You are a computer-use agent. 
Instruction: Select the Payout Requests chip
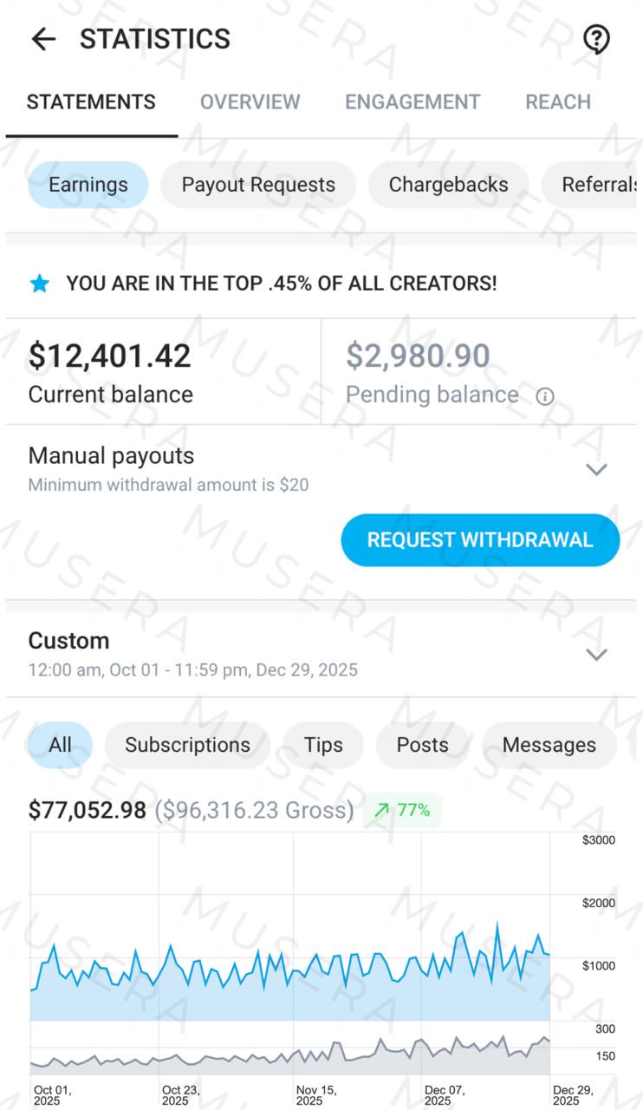(258, 185)
